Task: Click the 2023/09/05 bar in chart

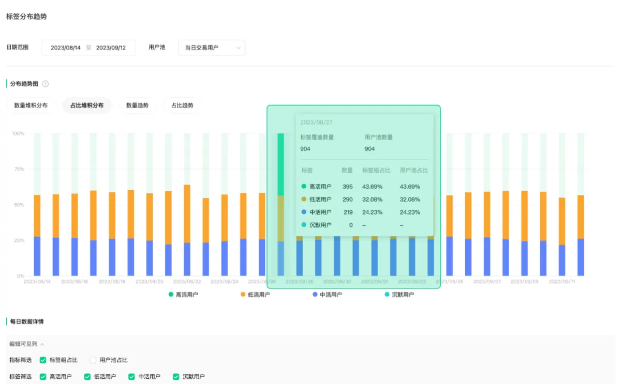Action: (x=449, y=205)
